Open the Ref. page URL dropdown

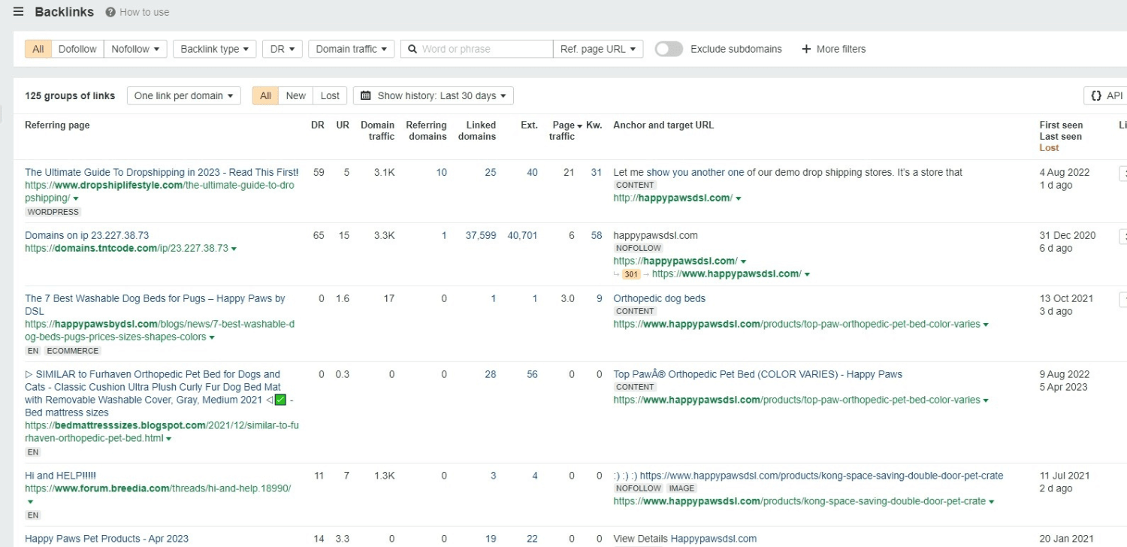click(598, 49)
